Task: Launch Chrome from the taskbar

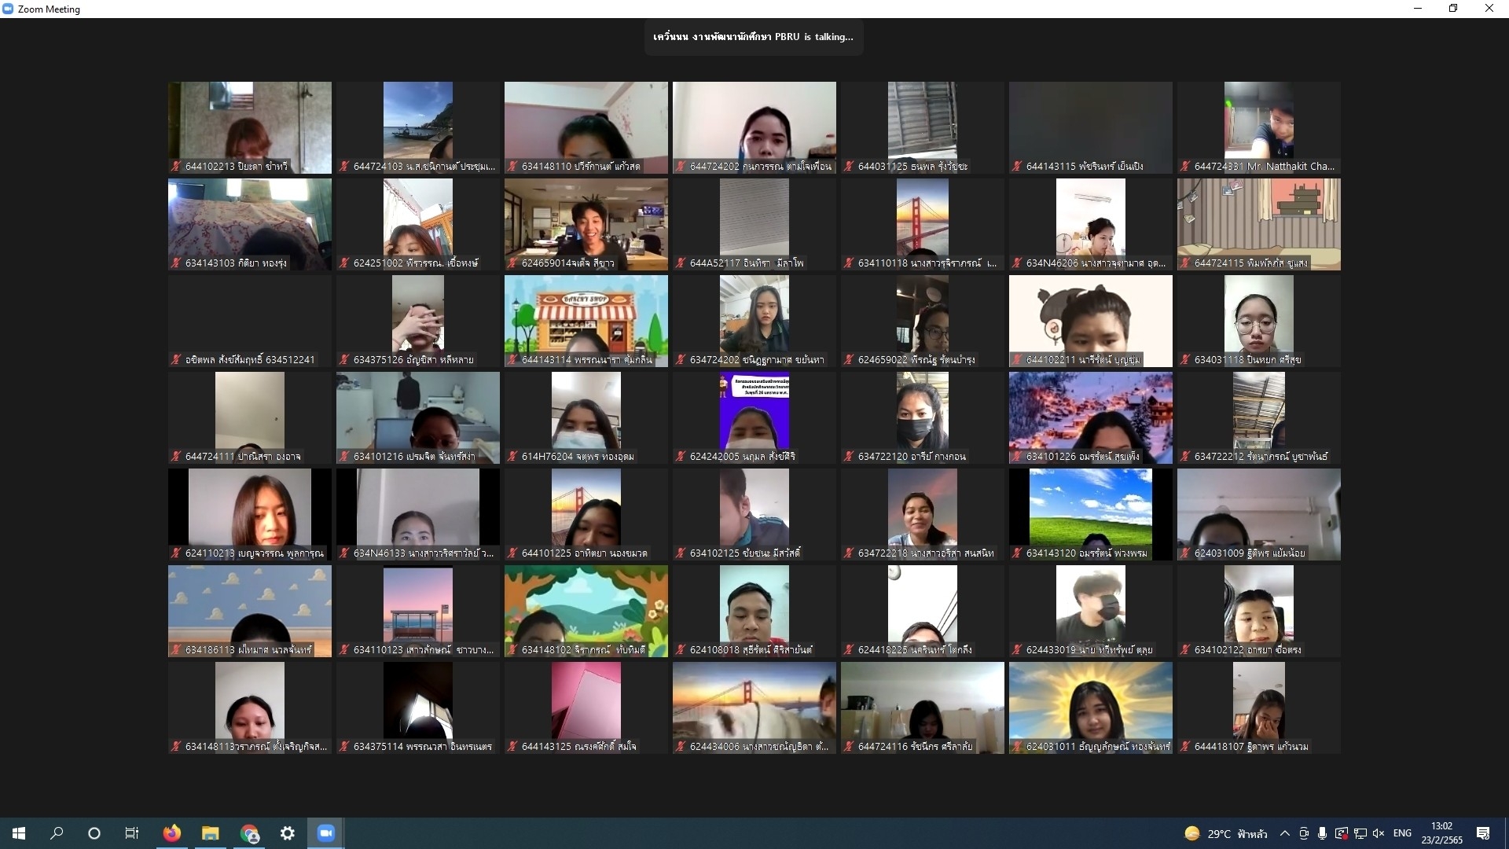Action: point(249,833)
